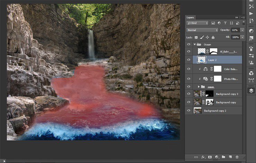This screenshot has height=163, width=256.
Task: Select the Photo Filter layer mask
Action: [218, 79]
